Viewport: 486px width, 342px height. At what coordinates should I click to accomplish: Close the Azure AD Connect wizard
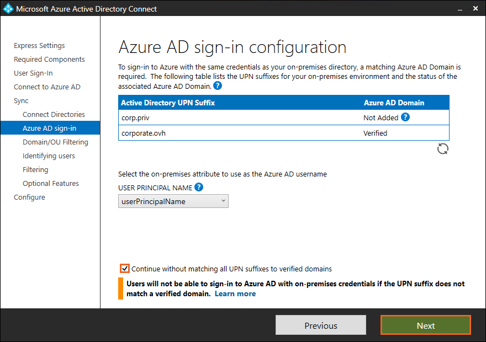pyautogui.click(x=476, y=9)
